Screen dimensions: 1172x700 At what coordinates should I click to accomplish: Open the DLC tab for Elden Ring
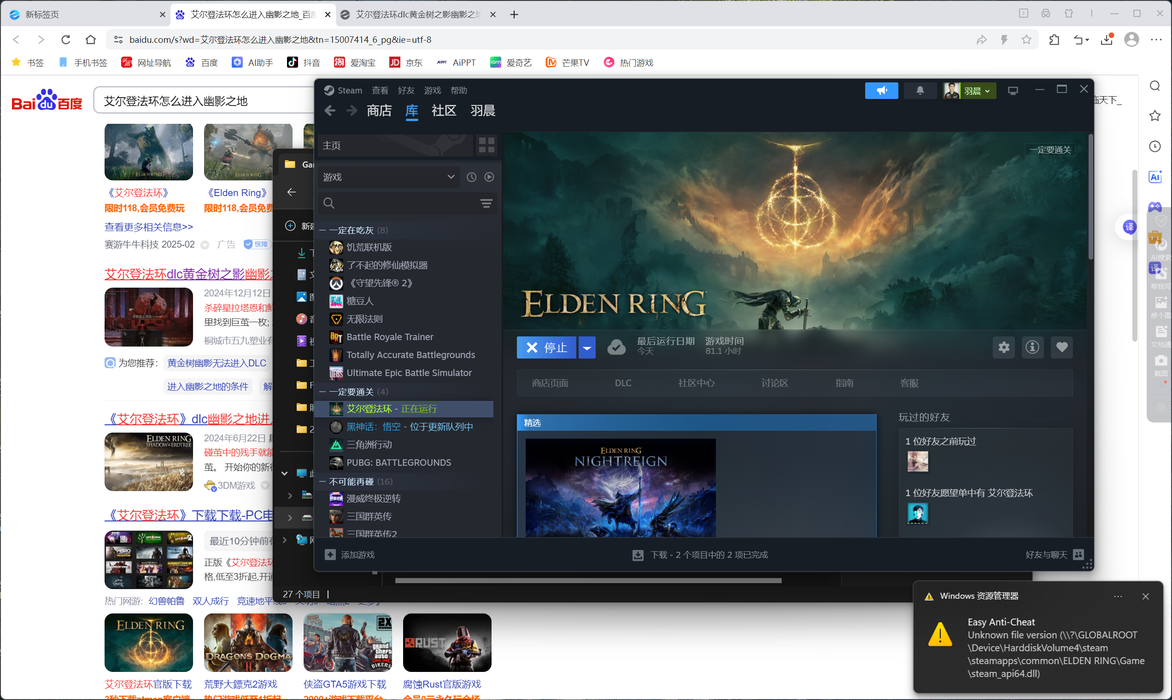tap(623, 383)
